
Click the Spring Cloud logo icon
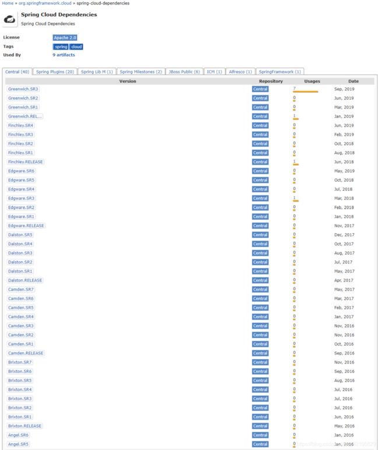tap(10, 19)
